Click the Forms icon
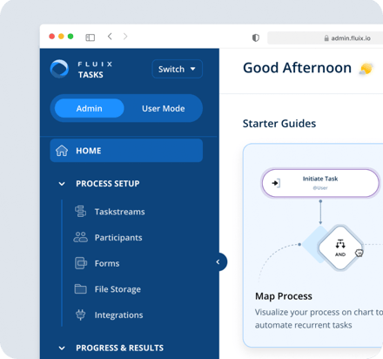The image size is (383, 359). point(81,263)
